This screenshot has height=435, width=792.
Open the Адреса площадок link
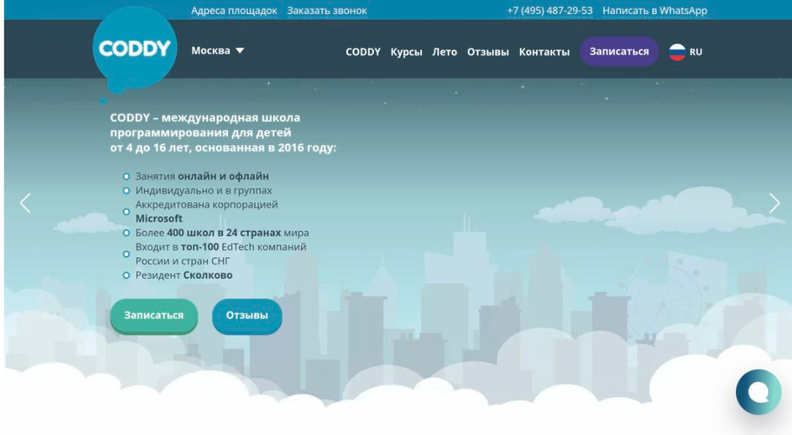click(234, 11)
